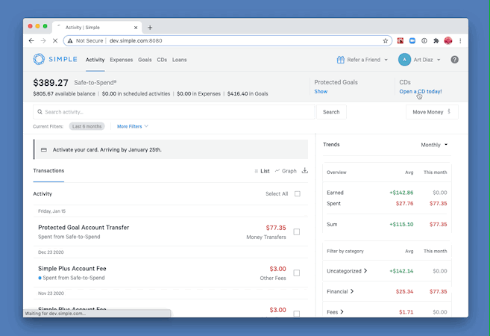Click Chrome profile avatar icon

pyautogui.click(x=448, y=40)
